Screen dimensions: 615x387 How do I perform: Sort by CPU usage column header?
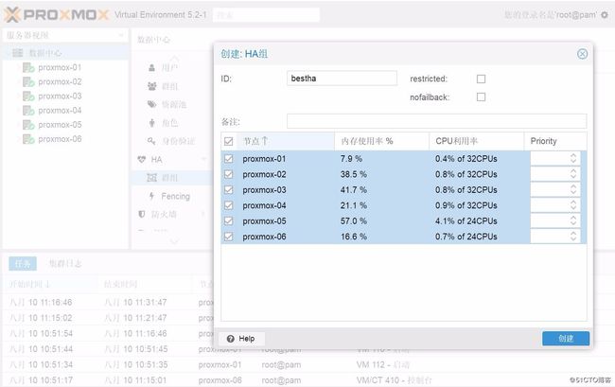(x=477, y=141)
